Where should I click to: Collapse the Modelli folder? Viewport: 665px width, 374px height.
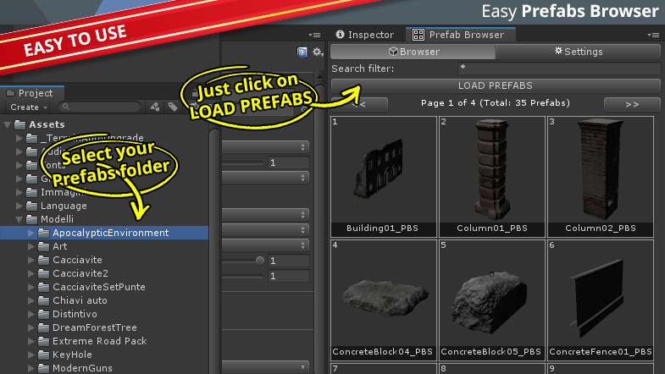coord(19,219)
